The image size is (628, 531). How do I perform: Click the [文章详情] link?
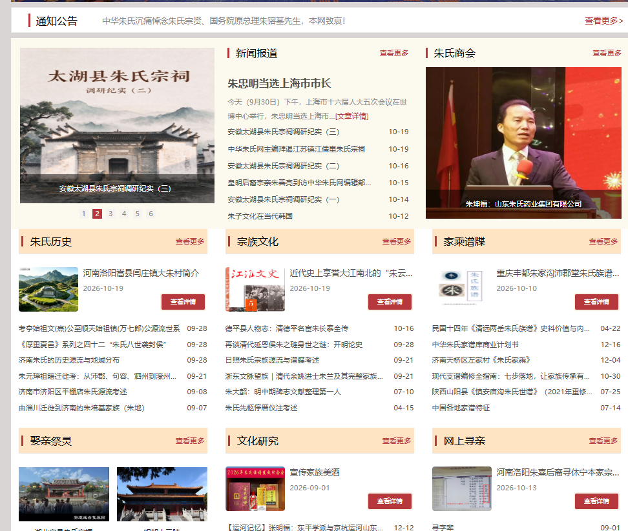pyautogui.click(x=351, y=116)
